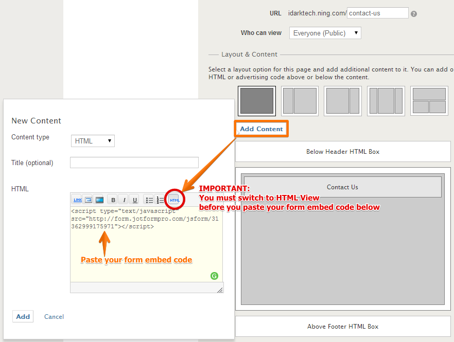This screenshot has height=342, width=454.
Task: Switch editor to HTML view
Action: [x=174, y=200]
